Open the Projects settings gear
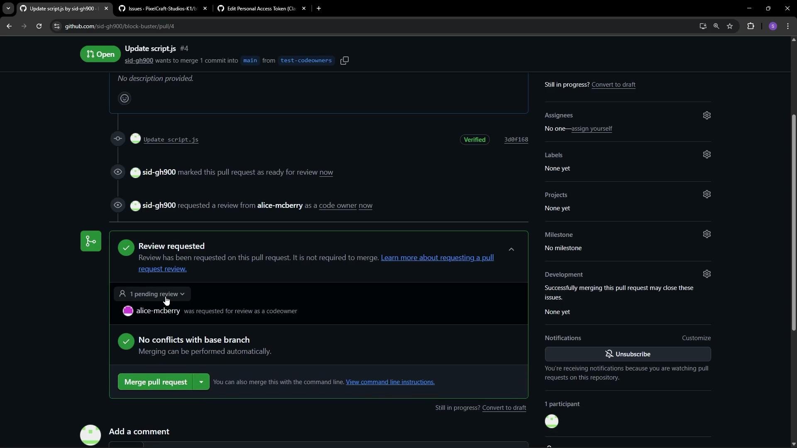The image size is (797, 448). (x=707, y=194)
